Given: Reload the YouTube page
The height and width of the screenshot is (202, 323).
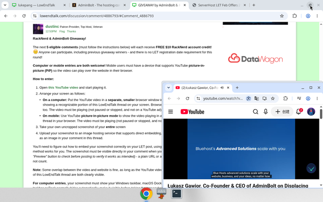Looking at the screenshot, I should pos(187,98).
